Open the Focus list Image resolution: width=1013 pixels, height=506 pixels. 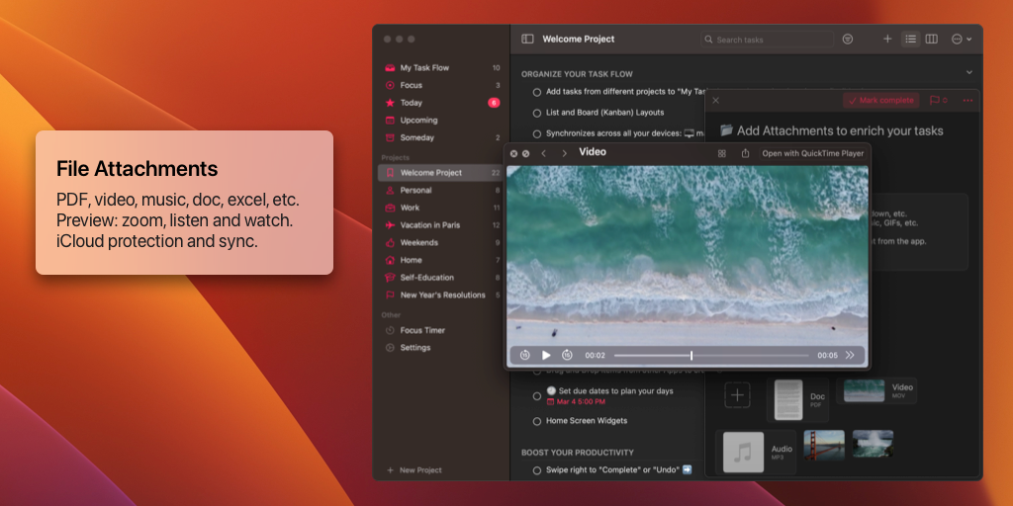[x=440, y=85]
